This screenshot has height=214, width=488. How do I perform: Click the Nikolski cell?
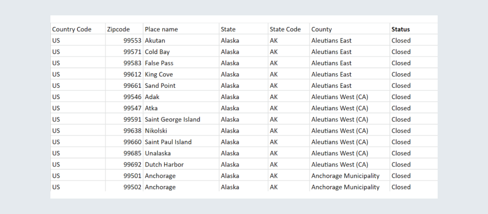click(157, 131)
